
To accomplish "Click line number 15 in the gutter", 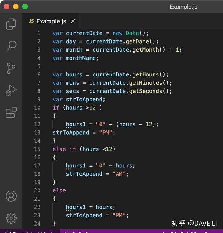I will pyautogui.click(x=37, y=149).
